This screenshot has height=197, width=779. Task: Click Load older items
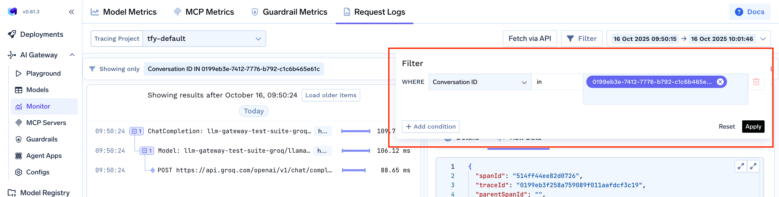[x=331, y=95]
